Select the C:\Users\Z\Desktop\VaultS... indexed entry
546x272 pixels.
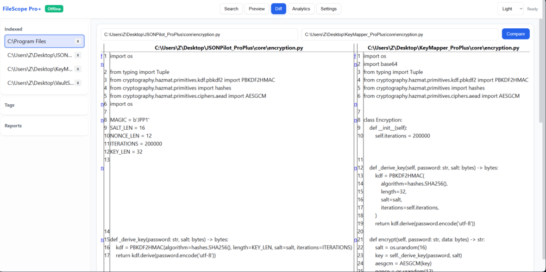[44, 83]
